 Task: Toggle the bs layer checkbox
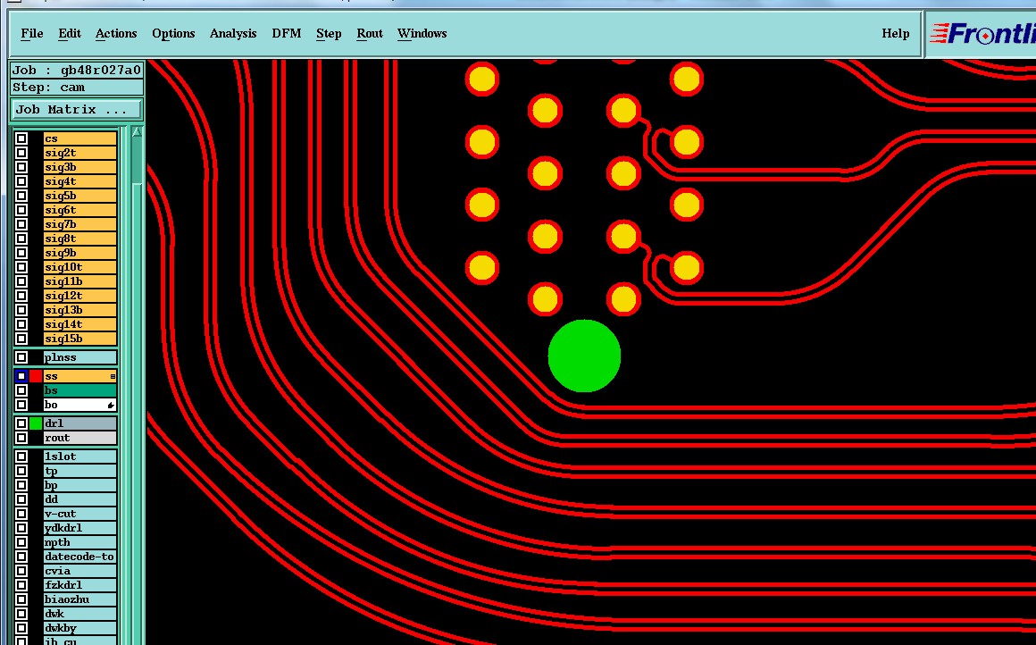pos(21,390)
